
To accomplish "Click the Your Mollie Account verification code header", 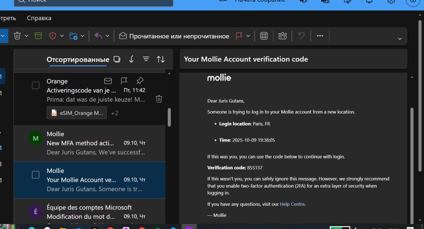I will [246, 59].
